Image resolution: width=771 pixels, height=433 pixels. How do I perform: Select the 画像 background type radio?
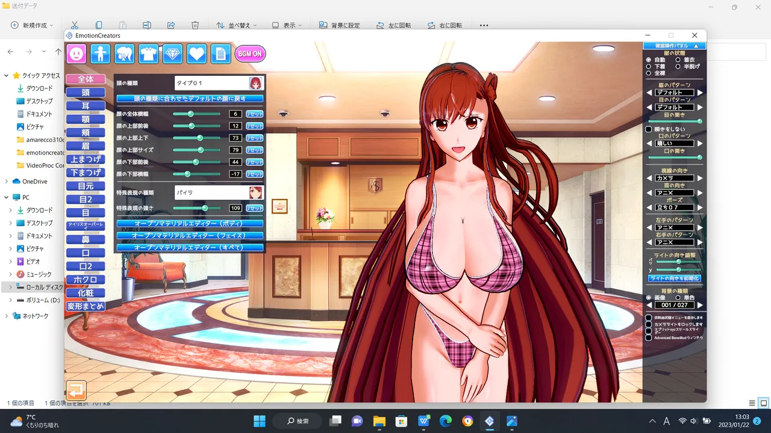tap(649, 298)
